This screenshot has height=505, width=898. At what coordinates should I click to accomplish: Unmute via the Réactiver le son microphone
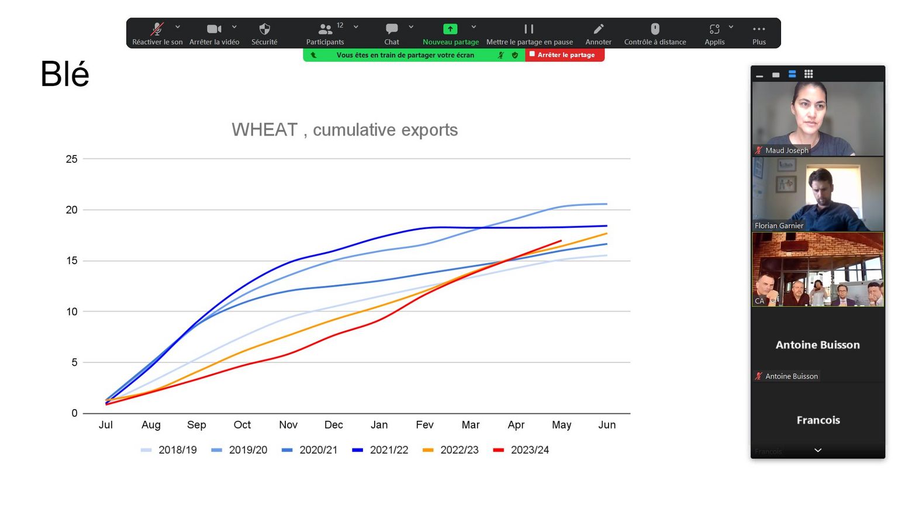pos(157,29)
